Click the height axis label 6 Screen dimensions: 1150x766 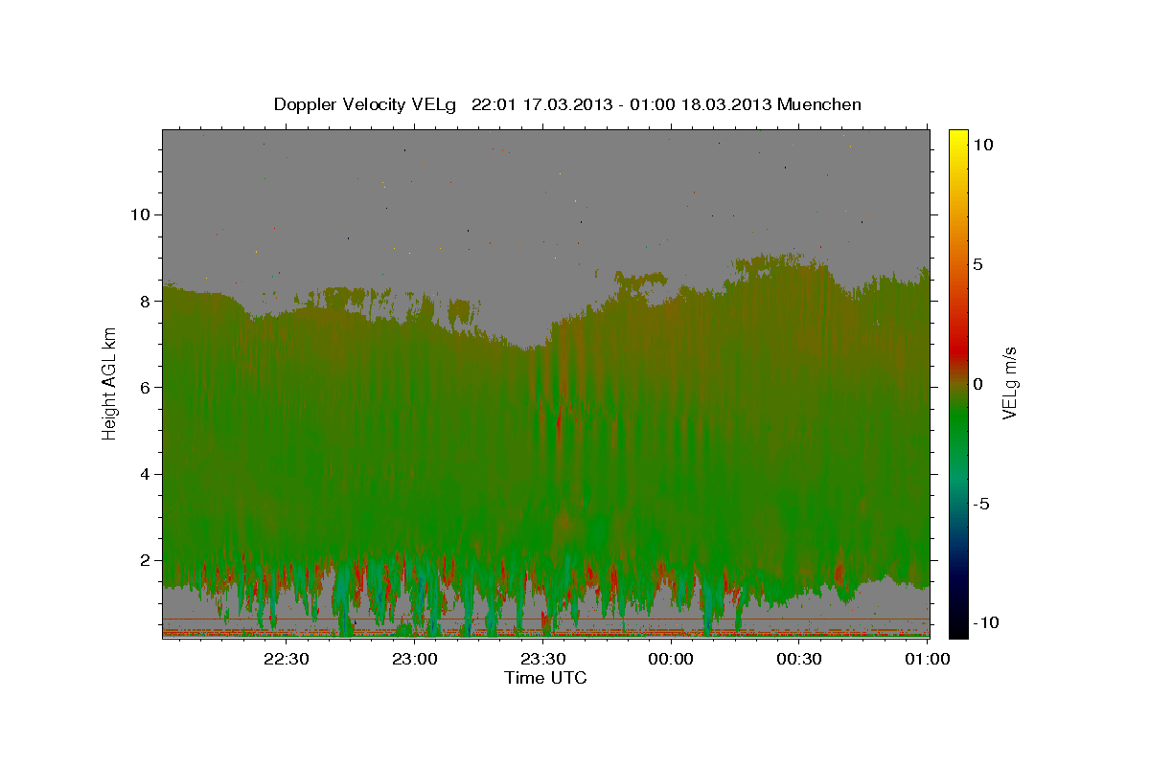tap(146, 388)
